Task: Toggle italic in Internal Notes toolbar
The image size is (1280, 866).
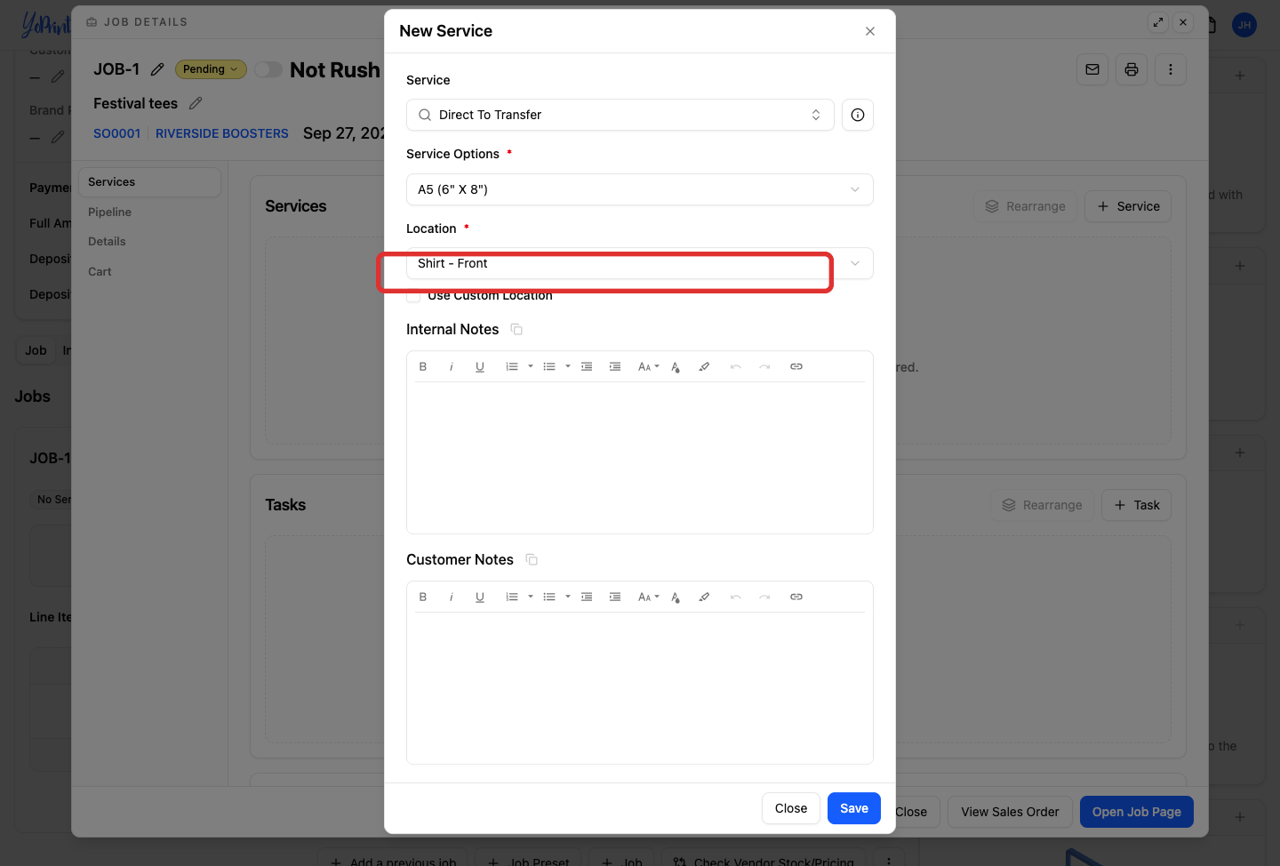Action: click(x=452, y=366)
